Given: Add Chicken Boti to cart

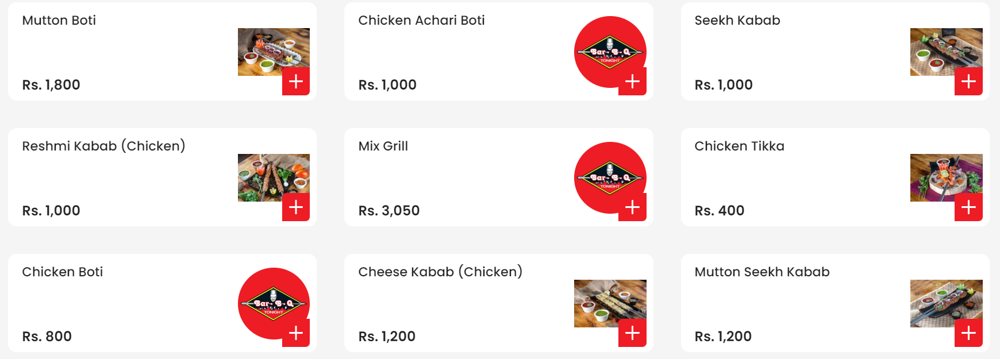Looking at the screenshot, I should point(296,333).
